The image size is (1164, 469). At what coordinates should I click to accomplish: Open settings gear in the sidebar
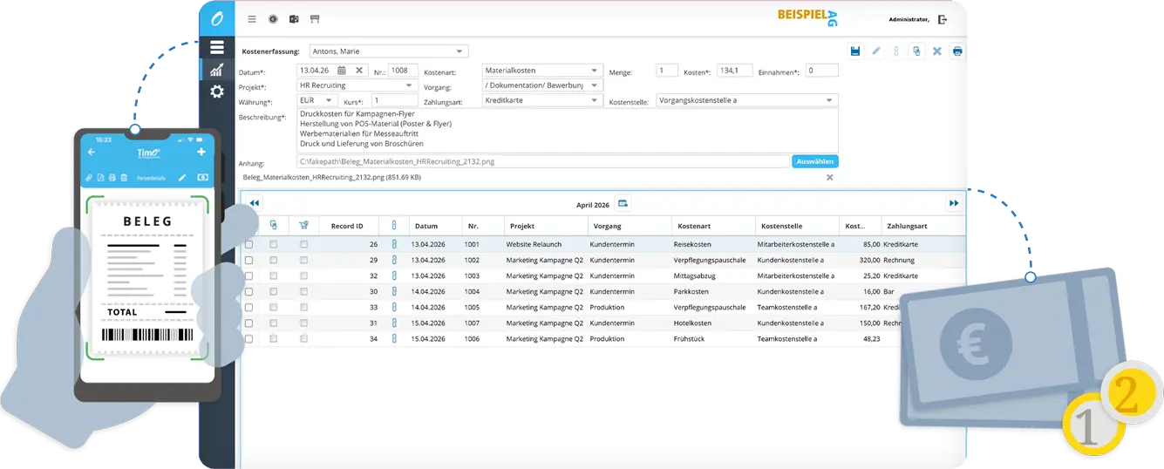tap(217, 92)
